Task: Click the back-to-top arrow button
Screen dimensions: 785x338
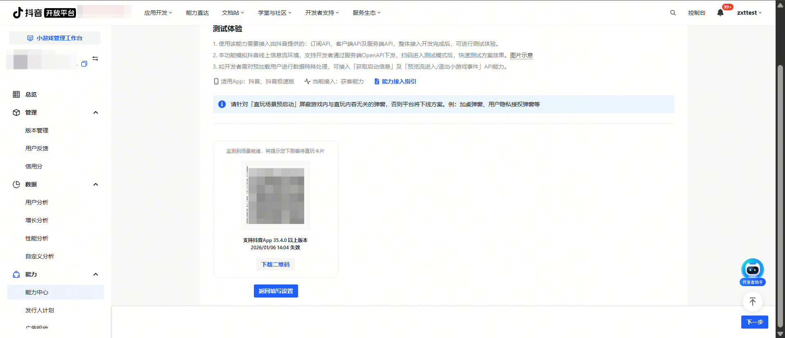Action: pyautogui.click(x=752, y=302)
